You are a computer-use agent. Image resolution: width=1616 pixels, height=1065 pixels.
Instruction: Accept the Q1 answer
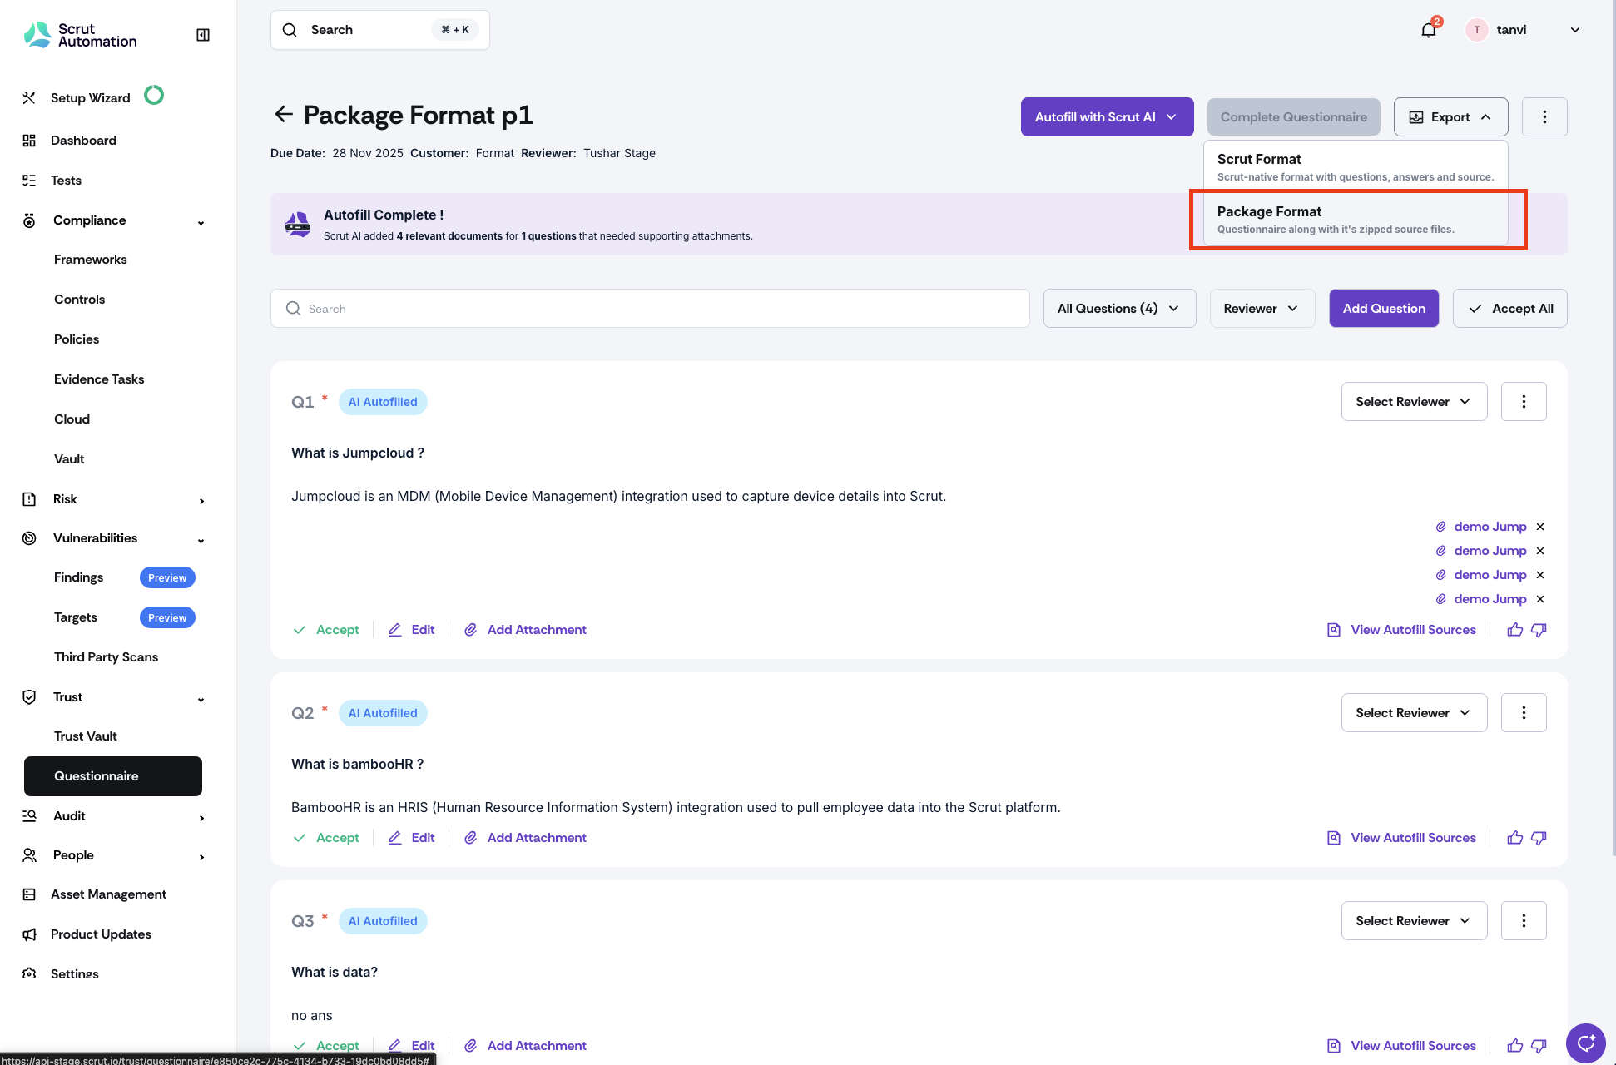327,630
